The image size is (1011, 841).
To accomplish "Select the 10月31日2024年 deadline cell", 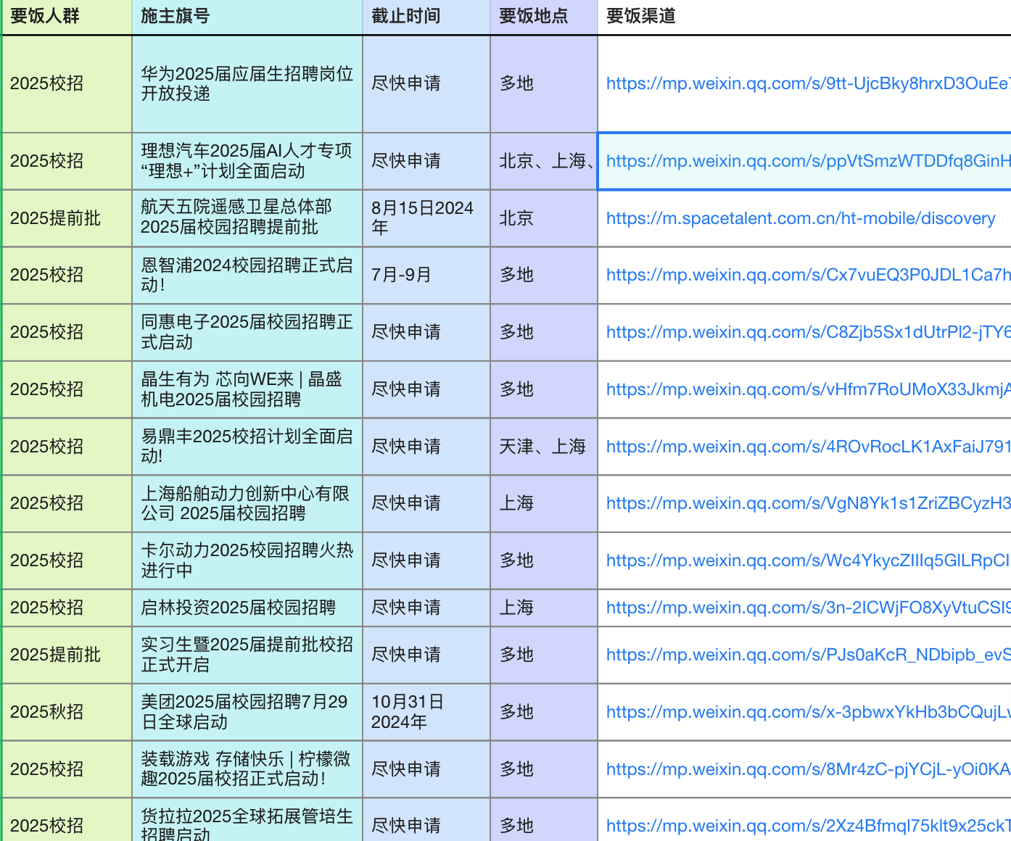I will 426,712.
